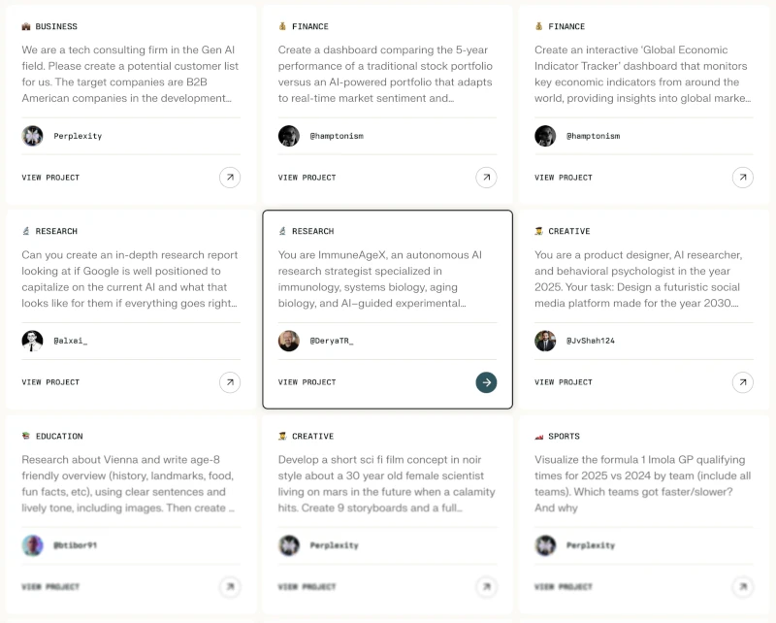The width and height of the screenshot is (776, 623).
Task: Click View Project on Google research card
Action: click(x=50, y=382)
